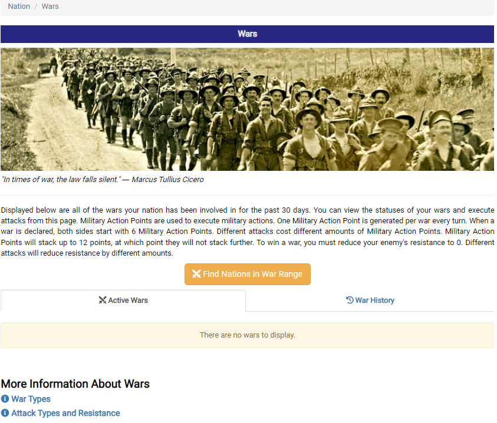Click the info icon next to War Types

pos(5,399)
